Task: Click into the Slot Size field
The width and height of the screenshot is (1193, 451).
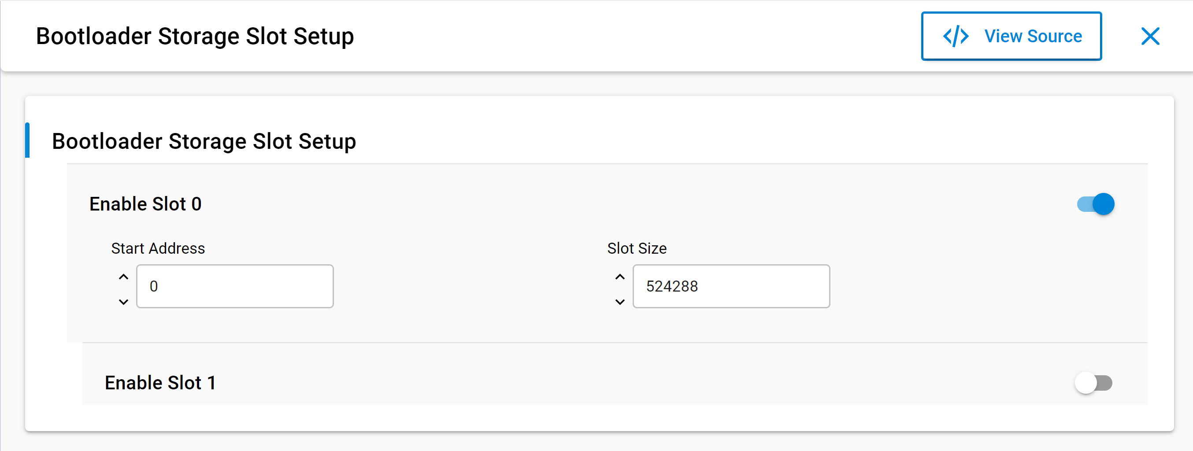Action: (x=731, y=286)
